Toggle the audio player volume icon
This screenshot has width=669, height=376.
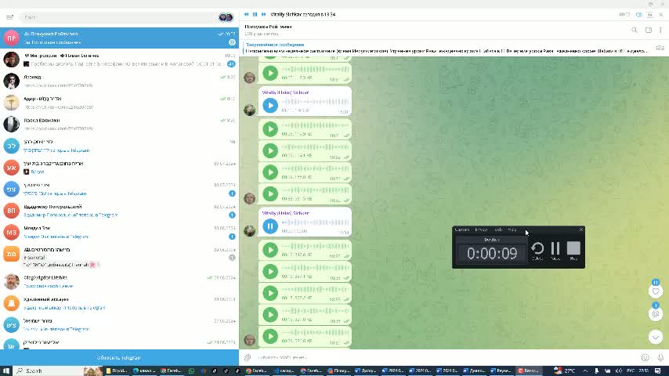tap(639, 14)
